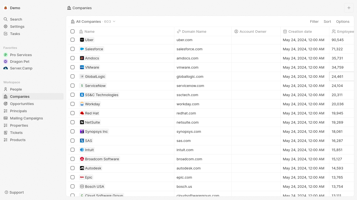Screen dimensions: 357x200
Task: Open the Creation date column header menu
Action: pyautogui.click(x=305, y=31)
